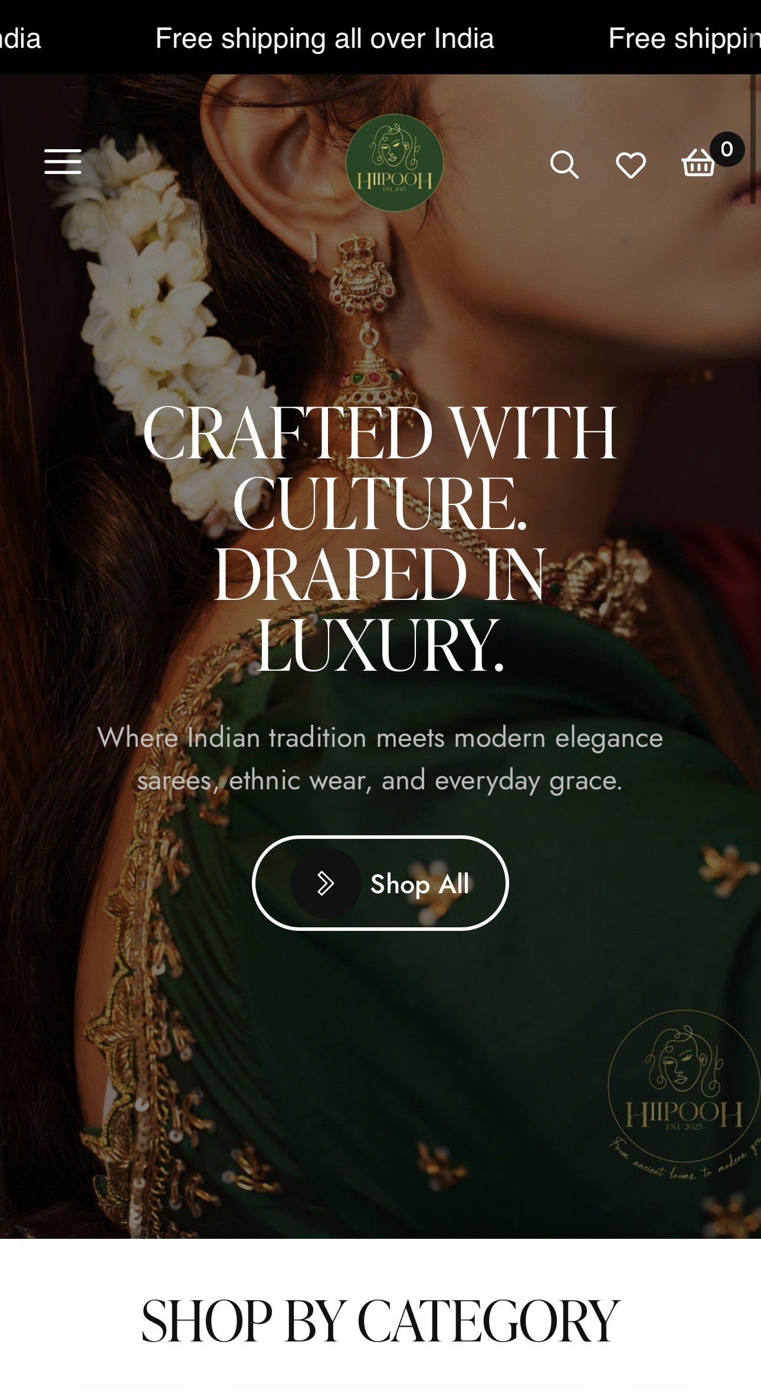The width and height of the screenshot is (761, 1391).
Task: Open the wishlist heart icon
Action: pyautogui.click(x=631, y=165)
